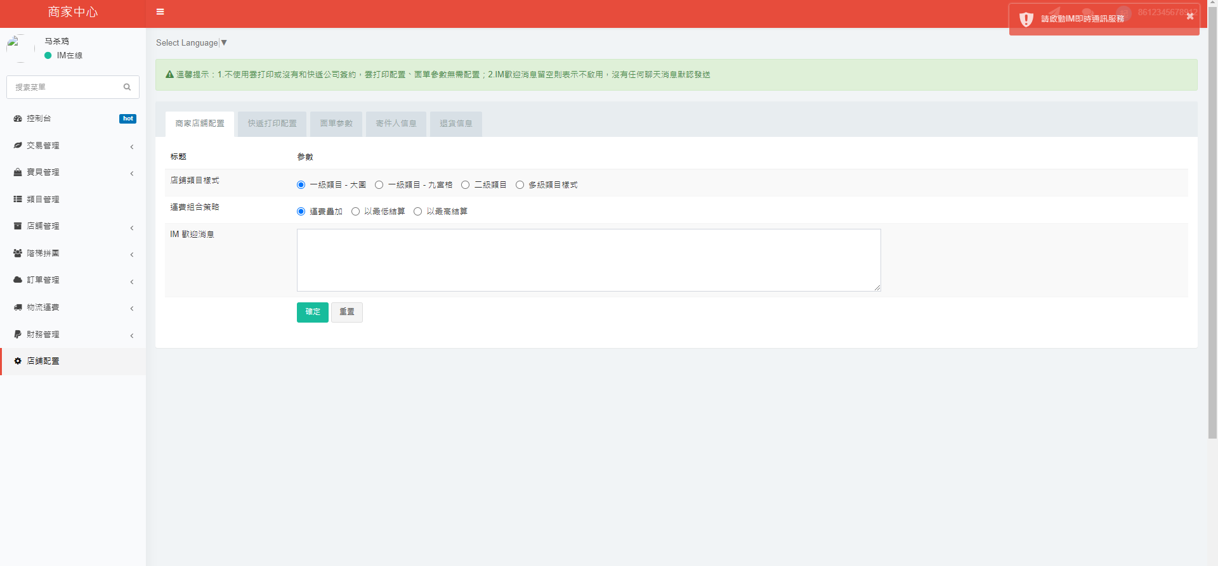Click the shield warning icon in notification

[1026, 20]
